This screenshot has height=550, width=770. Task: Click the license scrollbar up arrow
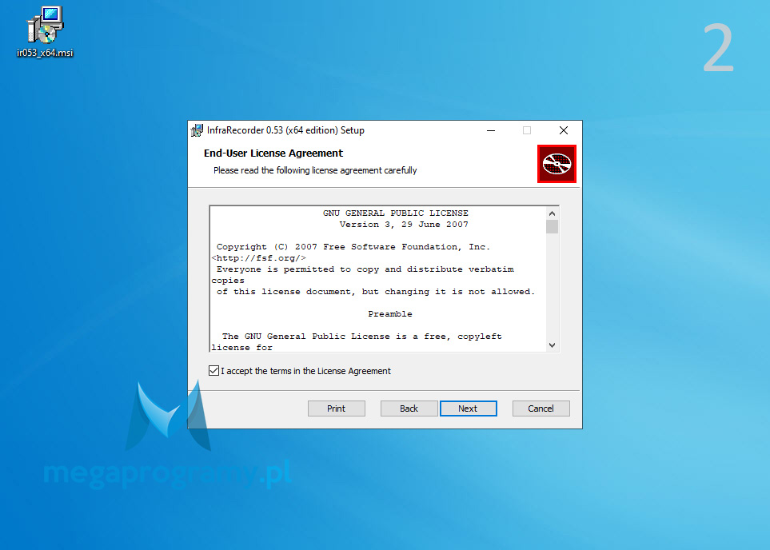[552, 213]
